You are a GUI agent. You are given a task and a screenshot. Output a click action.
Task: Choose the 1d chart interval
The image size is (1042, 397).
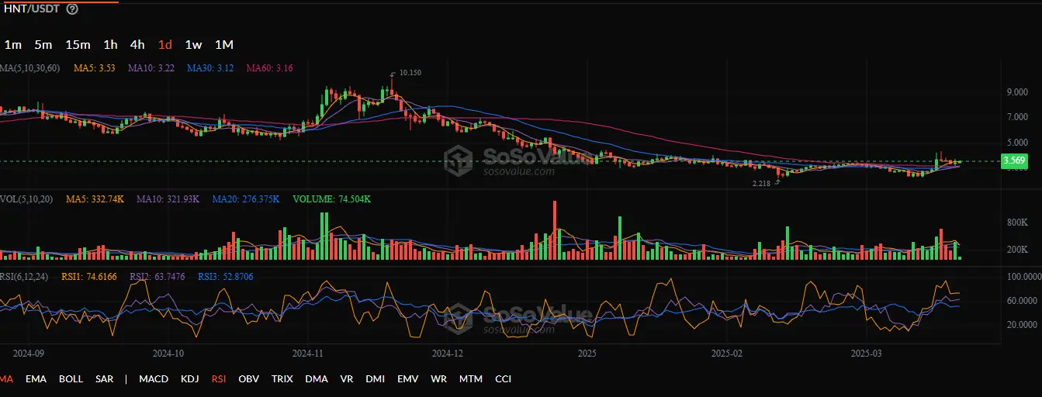tap(164, 45)
